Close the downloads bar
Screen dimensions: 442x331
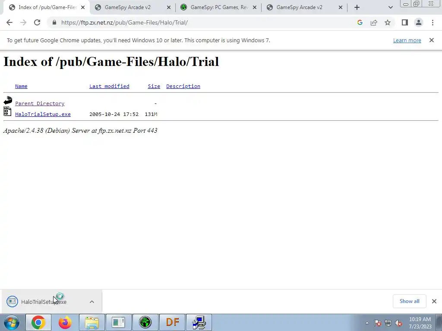pos(434,301)
